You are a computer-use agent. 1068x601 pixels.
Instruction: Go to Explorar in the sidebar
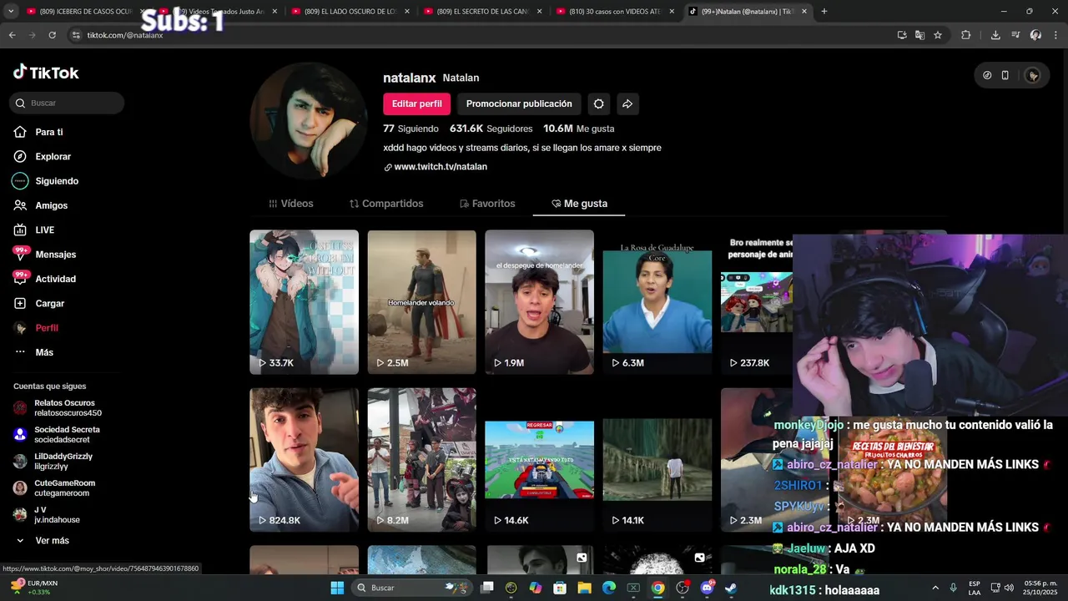click(53, 157)
